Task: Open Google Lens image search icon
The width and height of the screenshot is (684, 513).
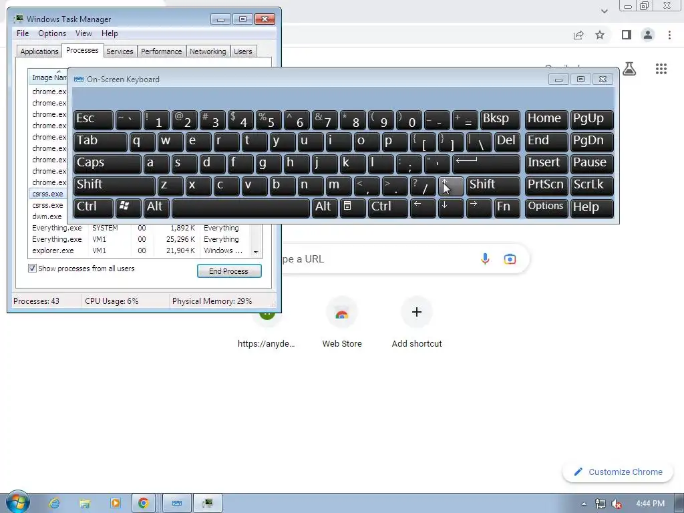Action: (510, 259)
